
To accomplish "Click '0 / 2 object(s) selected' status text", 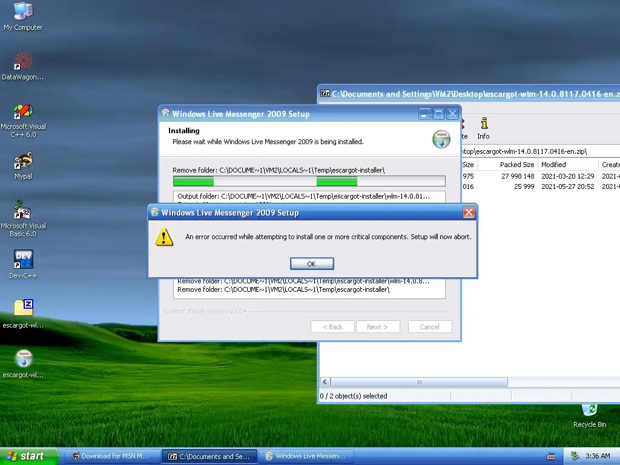I will coord(354,396).
